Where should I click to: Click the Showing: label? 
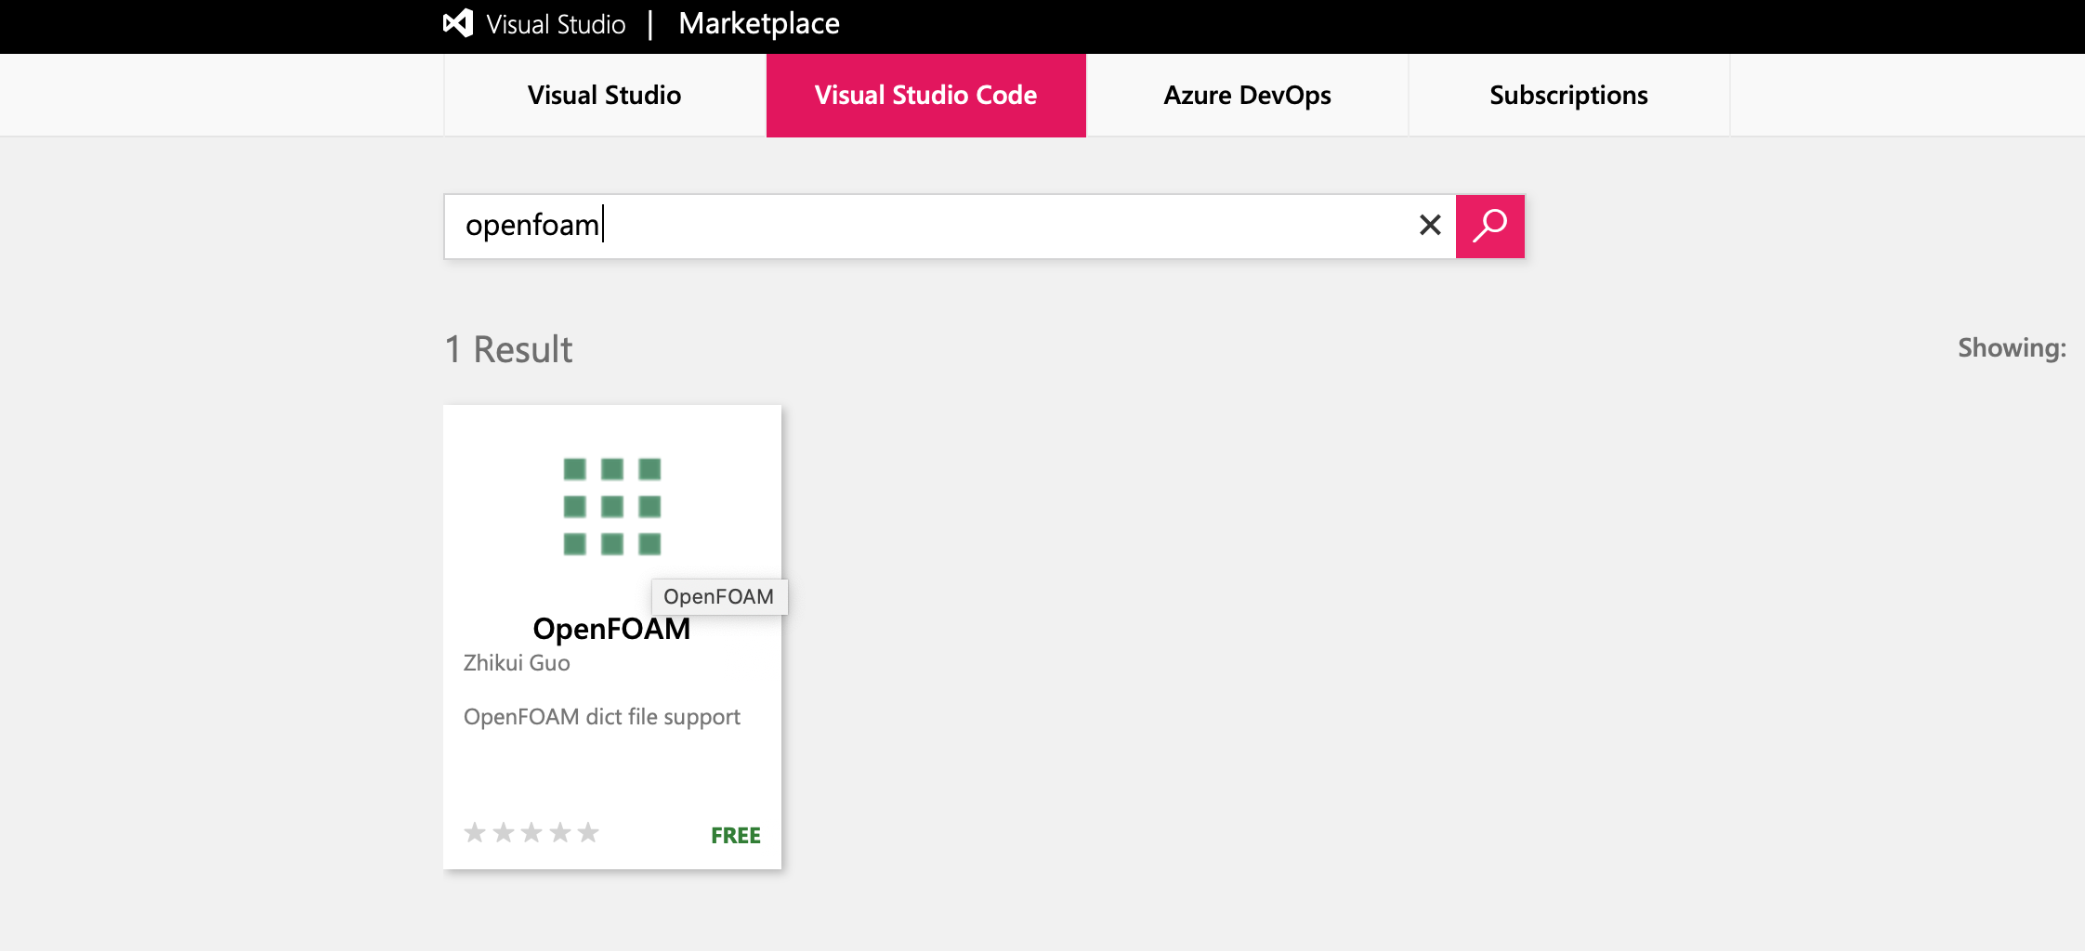coord(2012,347)
